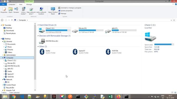
Task: Click the Movies (D:) capacity bar
Action: [x=91, y=30]
